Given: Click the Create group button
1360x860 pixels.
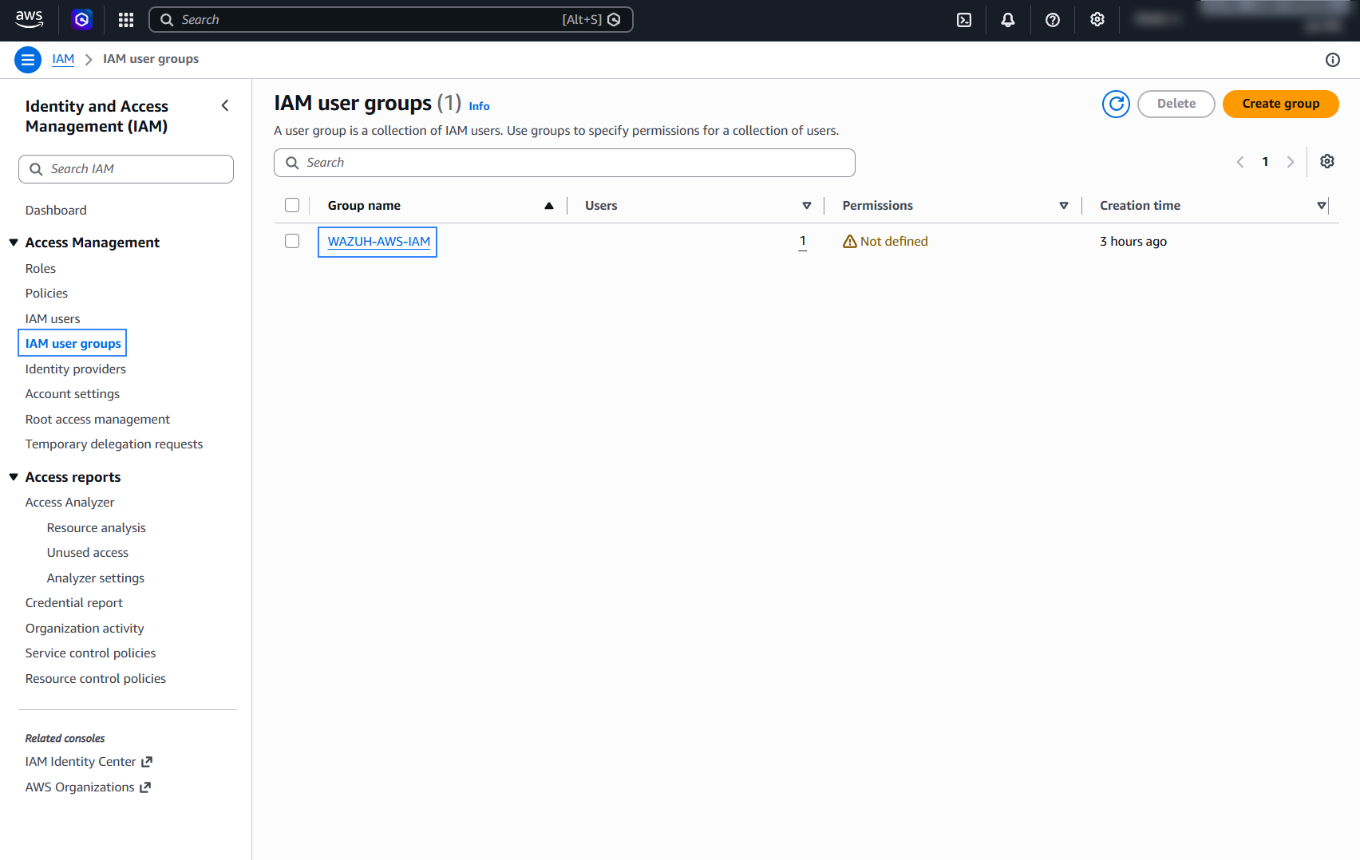Looking at the screenshot, I should coord(1280,104).
